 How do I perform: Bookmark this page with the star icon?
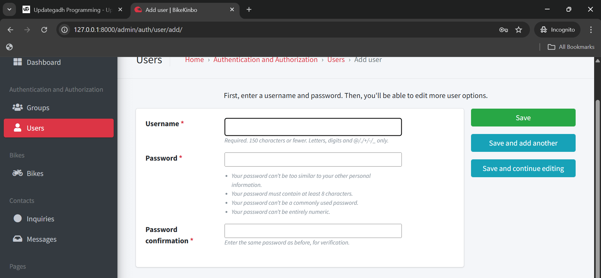tap(519, 30)
